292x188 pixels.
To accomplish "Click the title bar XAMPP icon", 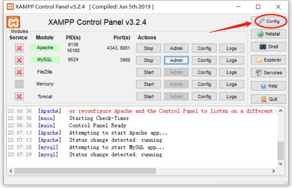I will coord(10,7).
